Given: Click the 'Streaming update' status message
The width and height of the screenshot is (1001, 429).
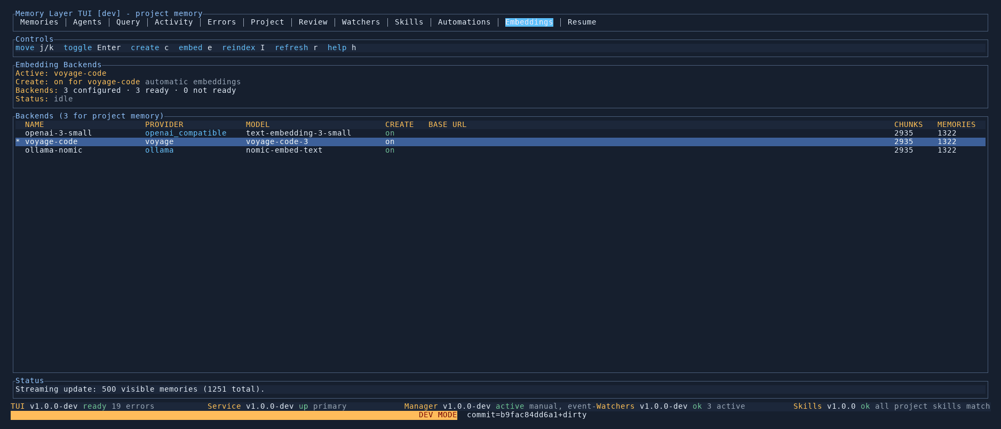Looking at the screenshot, I should 140,389.
